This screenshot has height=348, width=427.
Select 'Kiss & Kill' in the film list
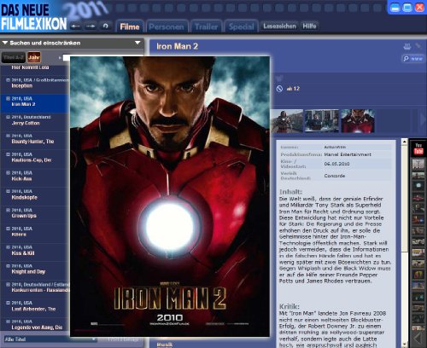[35, 250]
